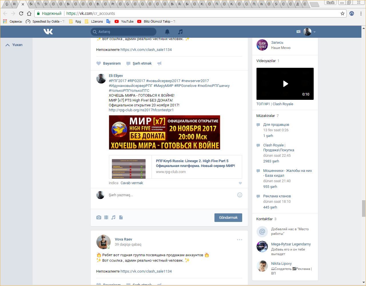Switch to the first browser tab
The width and height of the screenshot is (366, 286).
[x=7, y=4]
